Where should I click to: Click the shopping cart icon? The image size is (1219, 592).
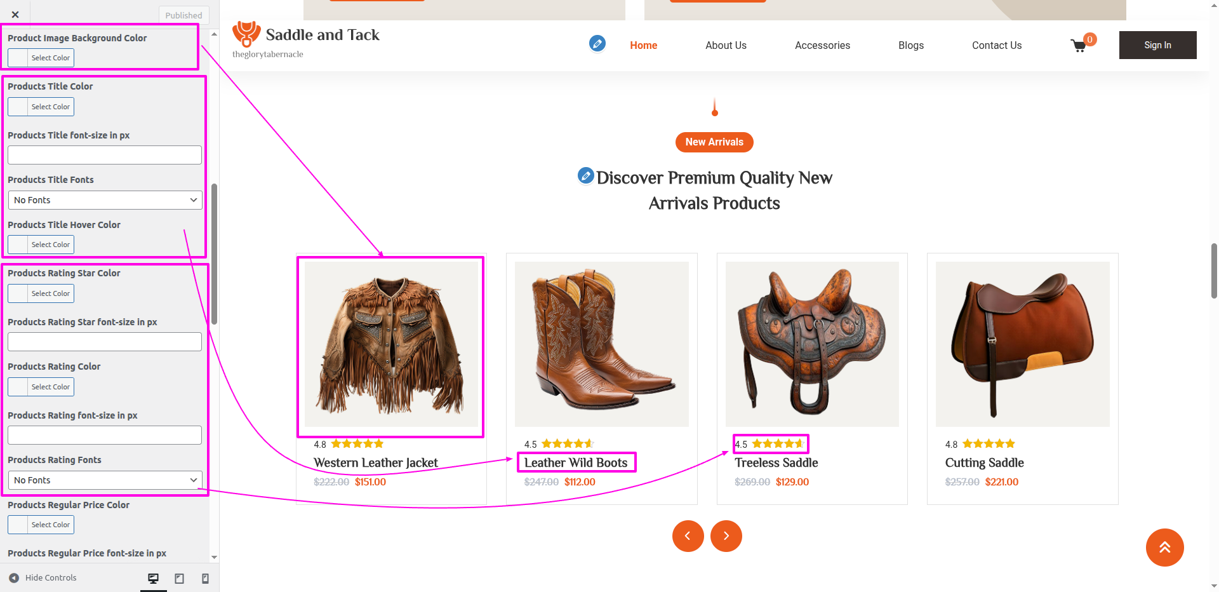pyautogui.click(x=1079, y=46)
